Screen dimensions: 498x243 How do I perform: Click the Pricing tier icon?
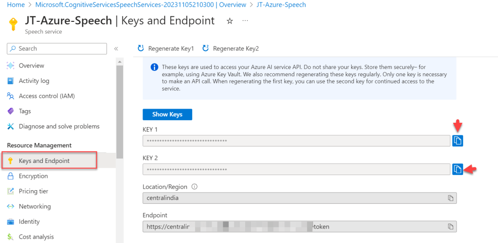(11, 192)
